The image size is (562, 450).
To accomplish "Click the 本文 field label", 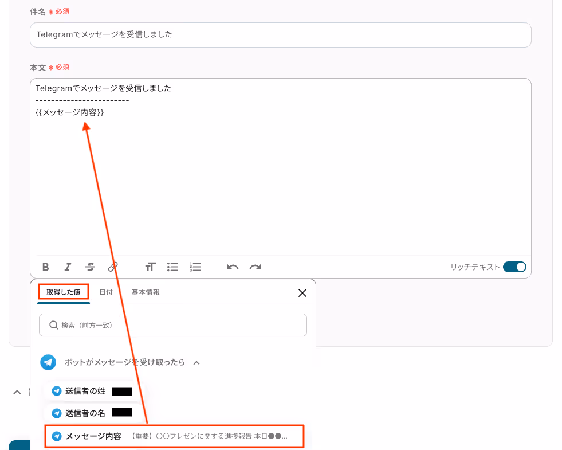I will [38, 68].
